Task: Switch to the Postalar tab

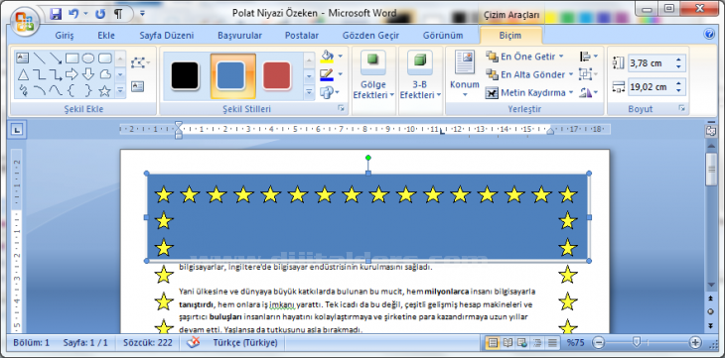Action: coord(302,36)
